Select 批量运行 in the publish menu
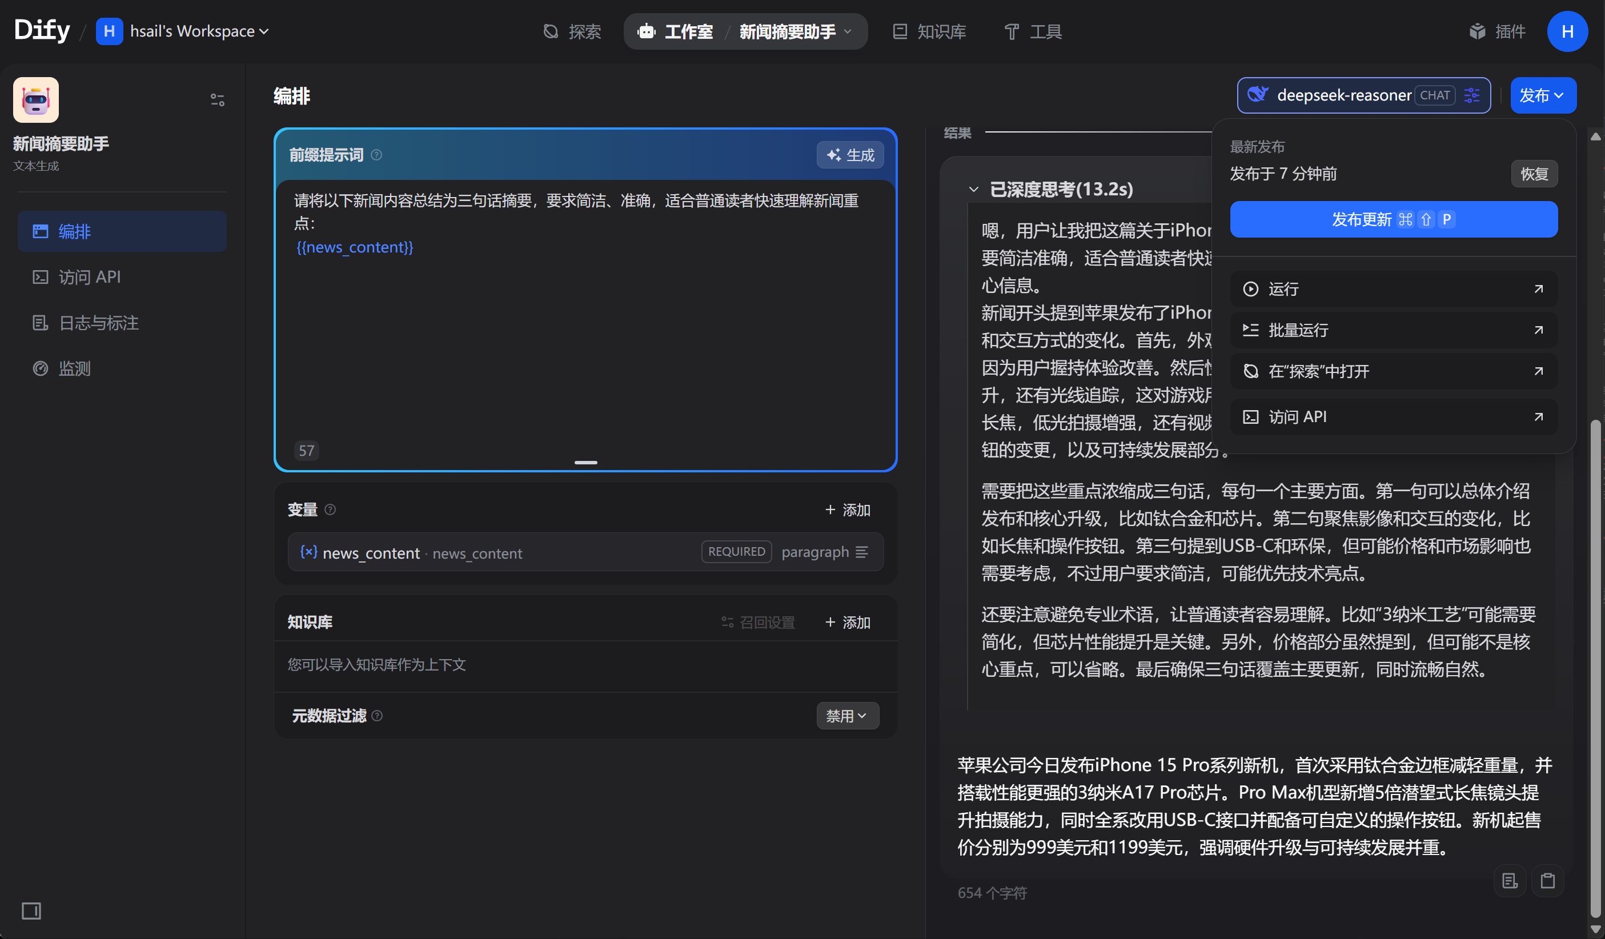This screenshot has height=939, width=1605. (1394, 330)
